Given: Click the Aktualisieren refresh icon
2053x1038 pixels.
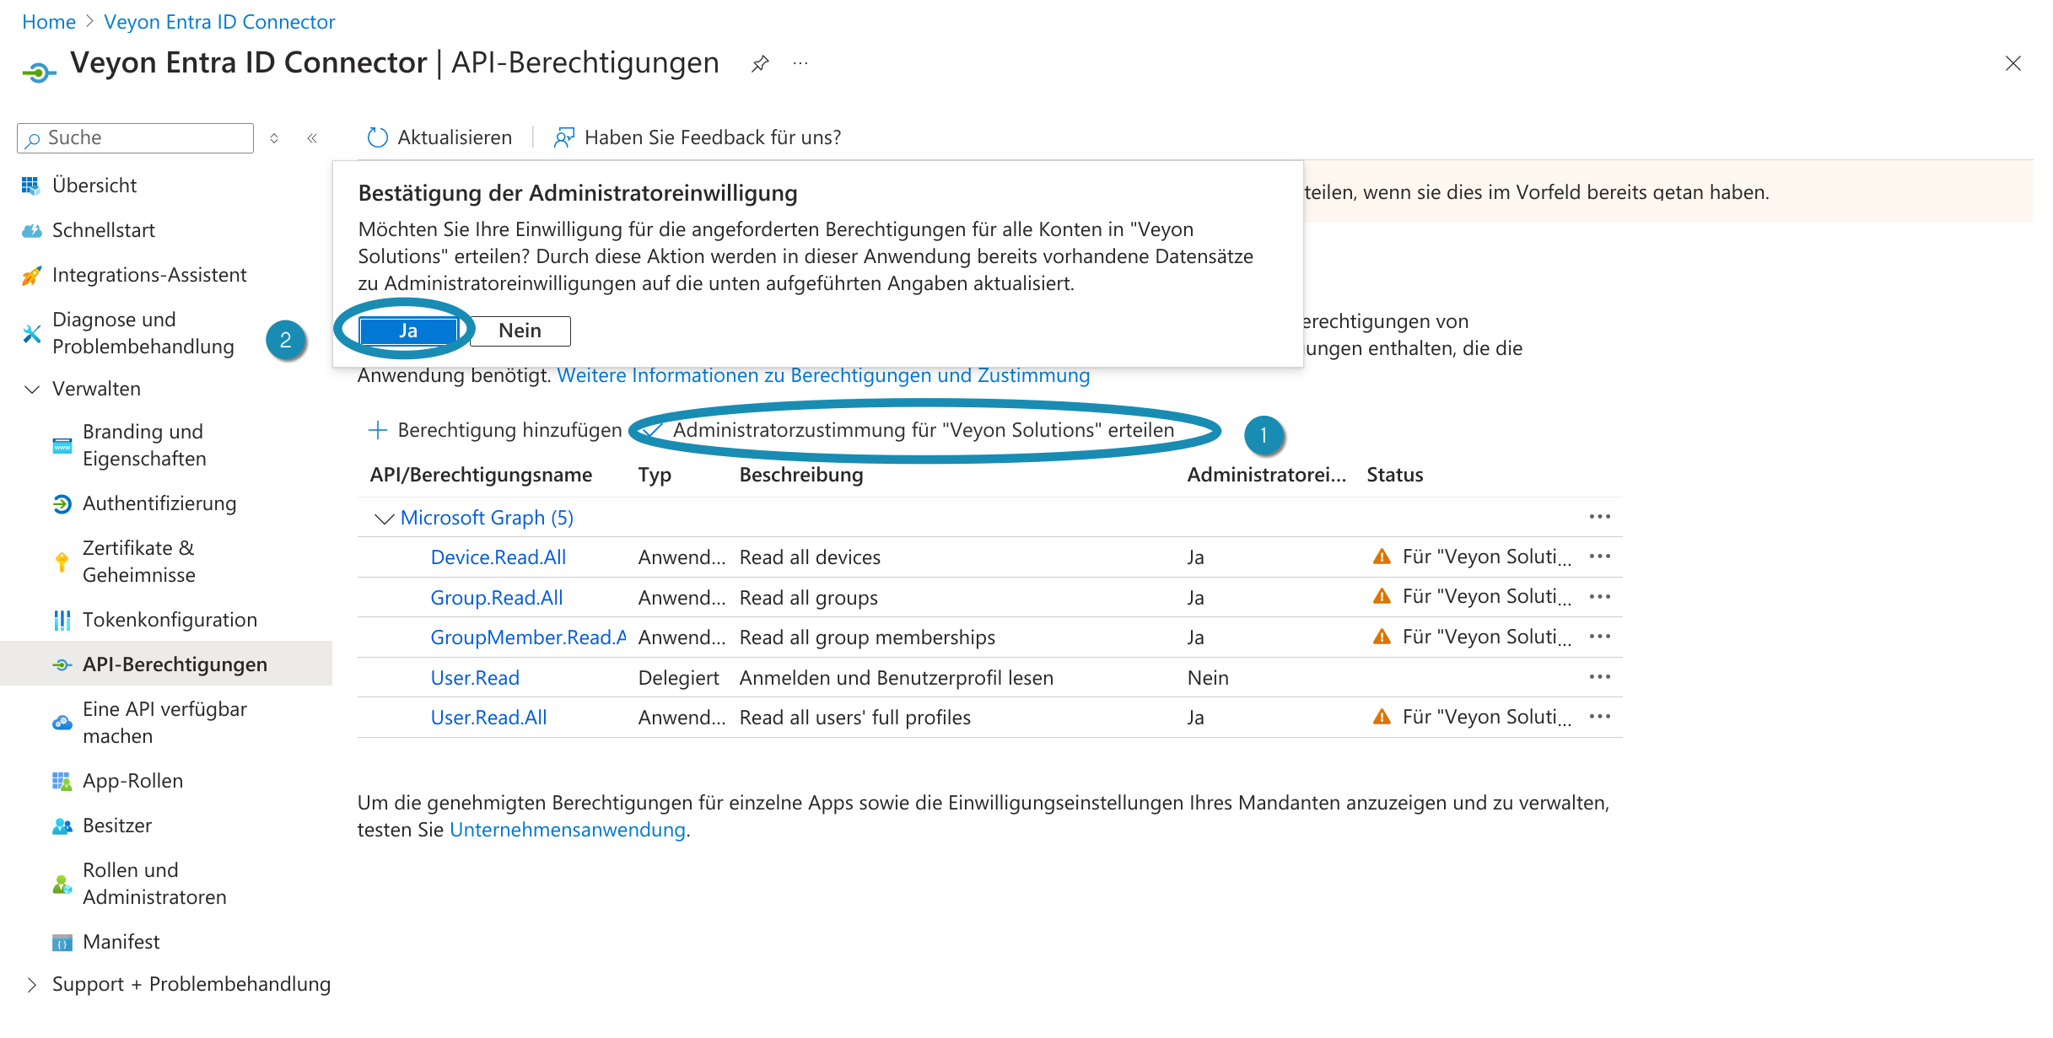Looking at the screenshot, I should (x=377, y=137).
